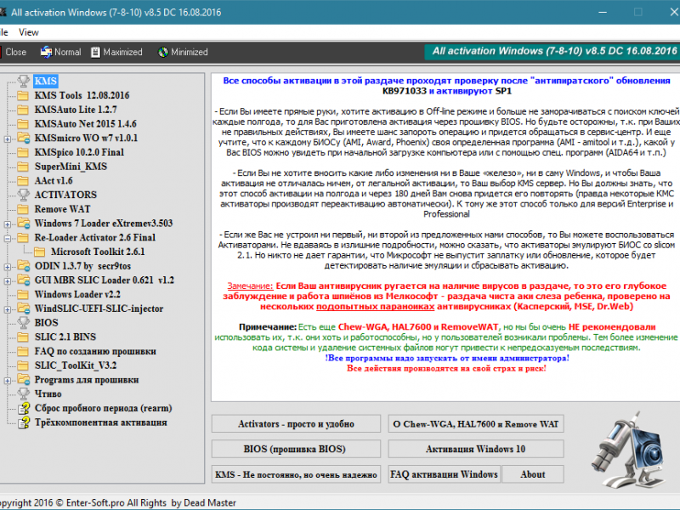
Task: Expand the Programs для прошивки node
Action: click(x=8, y=381)
